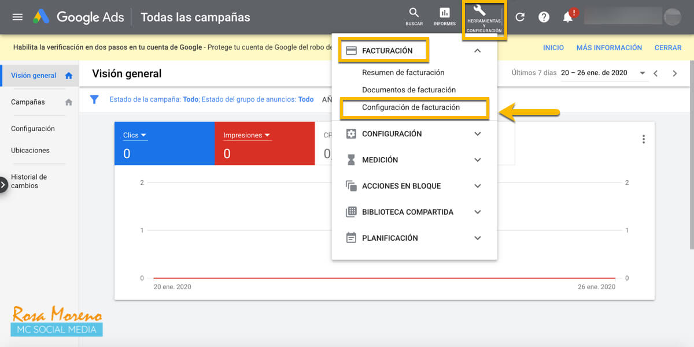This screenshot has height=347, width=694.
Task: Open the Informes reports icon
Action: 444,16
